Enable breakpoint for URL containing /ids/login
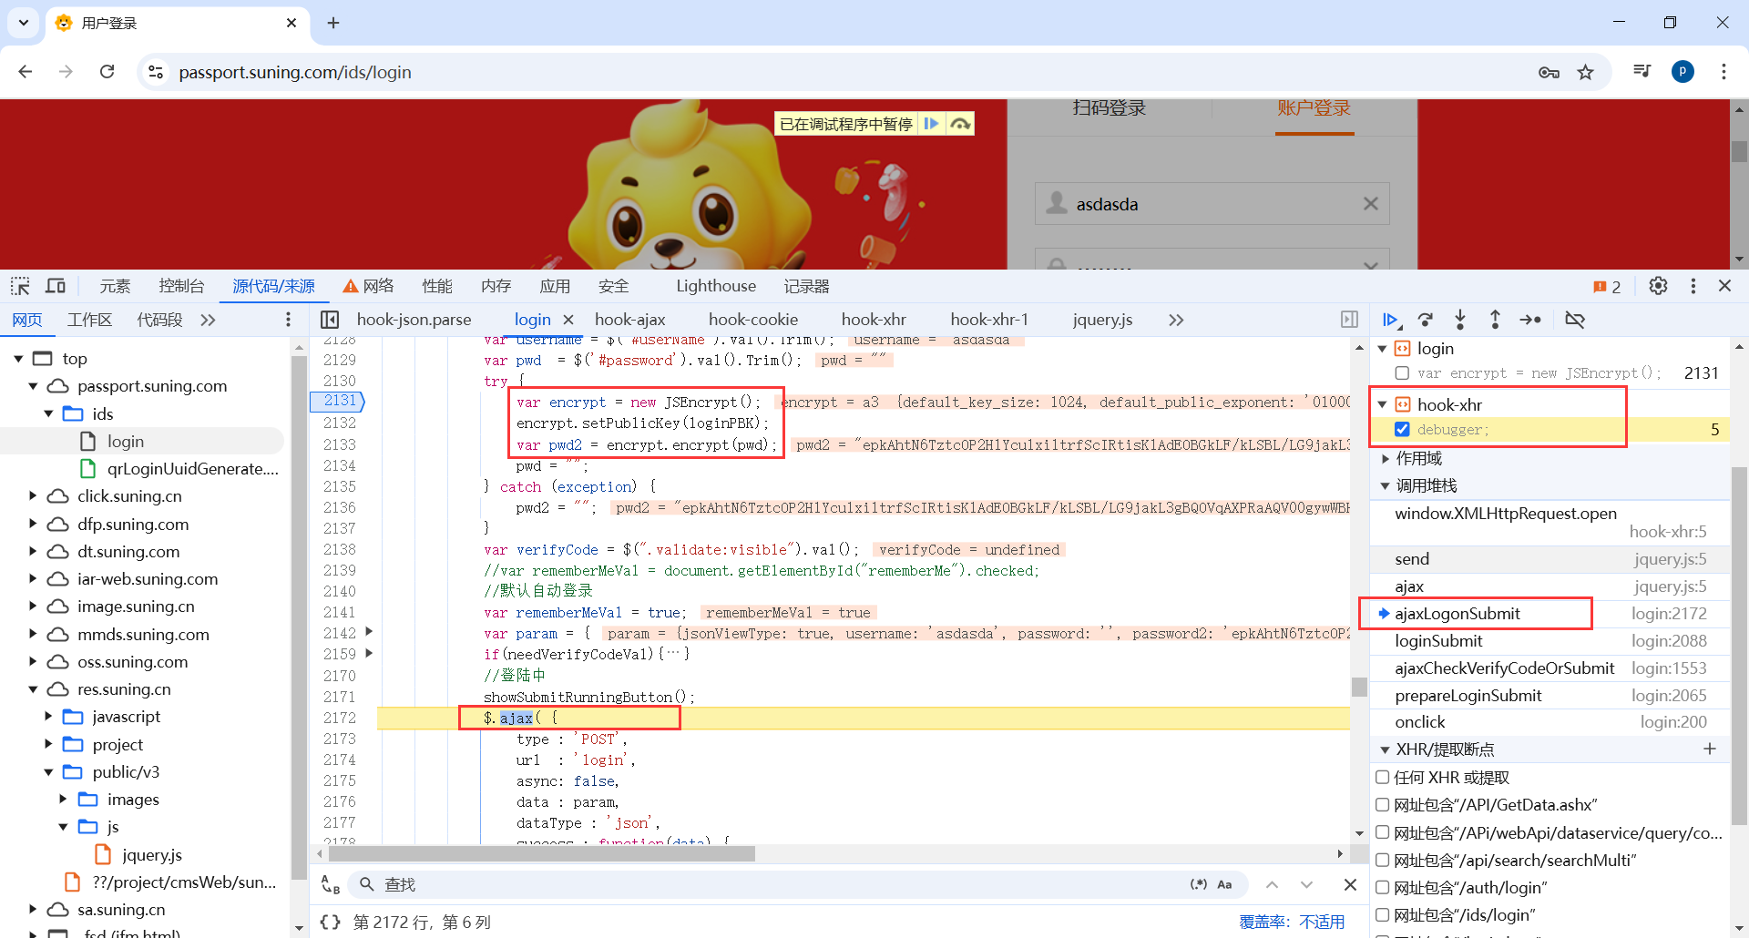This screenshot has width=1749, height=938. [x=1382, y=915]
